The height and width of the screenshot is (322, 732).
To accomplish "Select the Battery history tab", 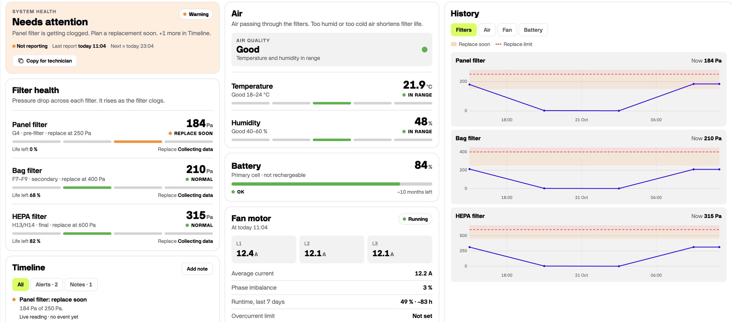I will (x=533, y=30).
